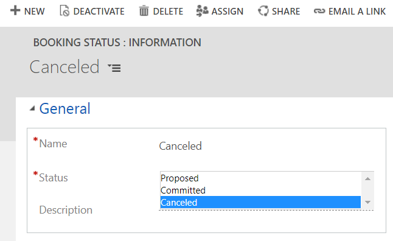Click Status list scroll up arrow

[367, 178]
